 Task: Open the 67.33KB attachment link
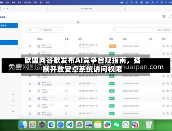(88, 45)
